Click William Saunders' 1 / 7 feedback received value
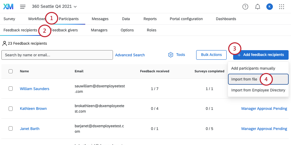This screenshot has height=145, width=291. (x=155, y=89)
